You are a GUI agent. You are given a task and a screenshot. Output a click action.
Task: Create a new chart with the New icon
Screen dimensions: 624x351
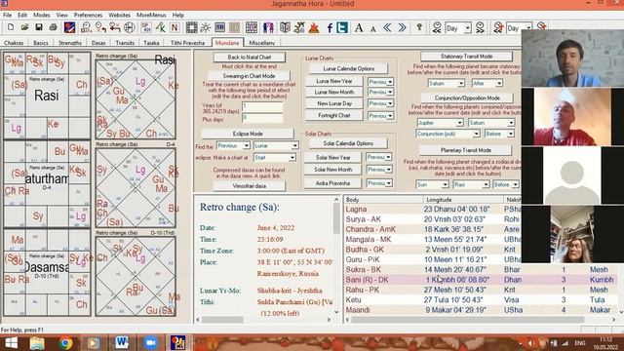[x=11, y=27]
